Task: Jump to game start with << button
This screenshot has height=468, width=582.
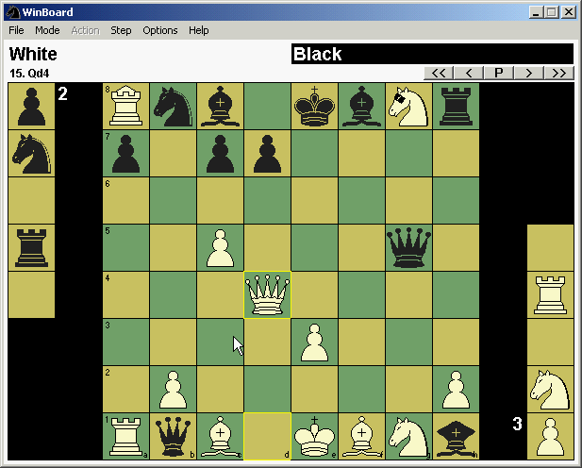Action: pyautogui.click(x=439, y=73)
